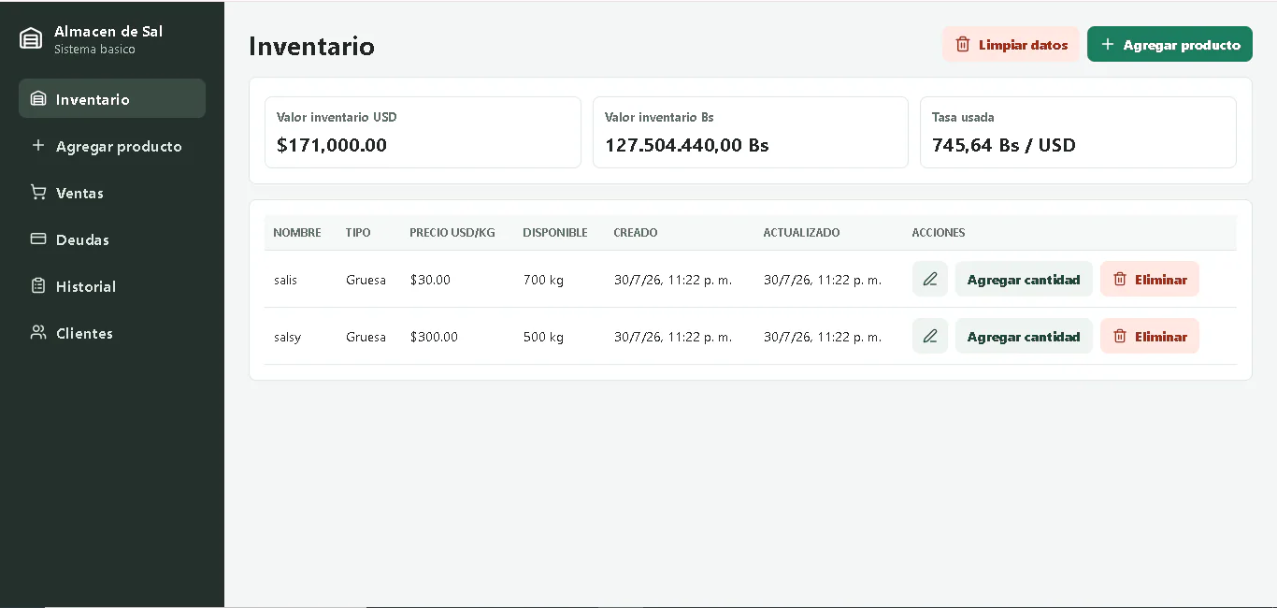Click the 700 kg available cell

pos(543,280)
